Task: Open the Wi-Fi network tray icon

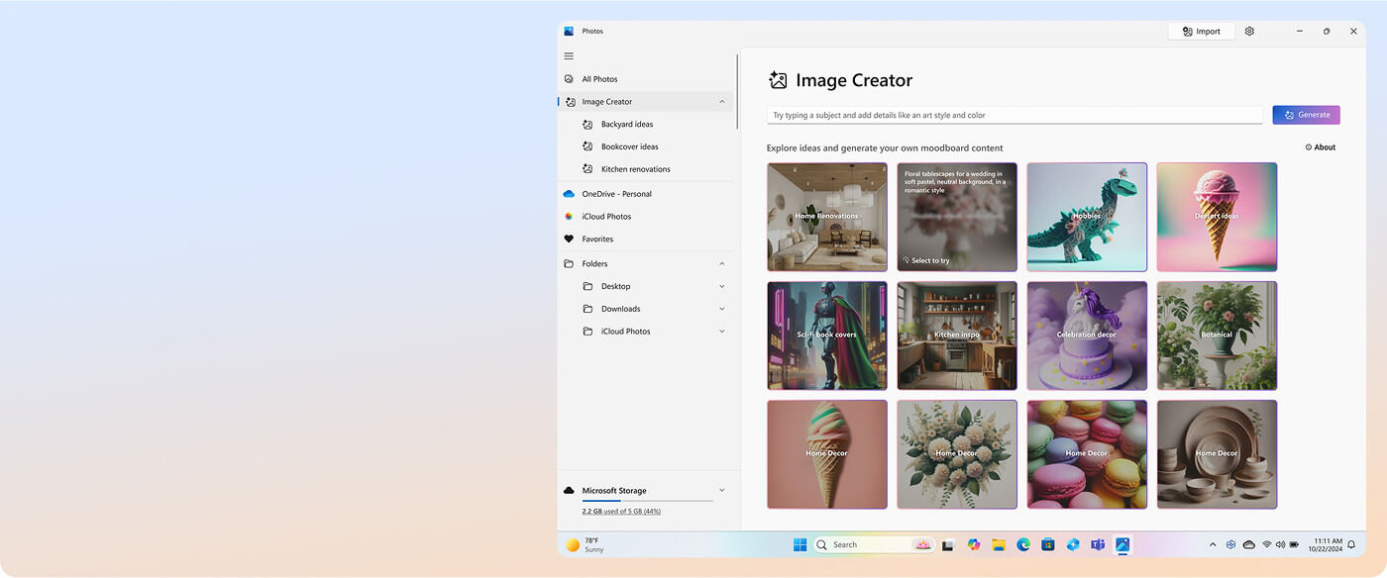Action: point(1266,545)
